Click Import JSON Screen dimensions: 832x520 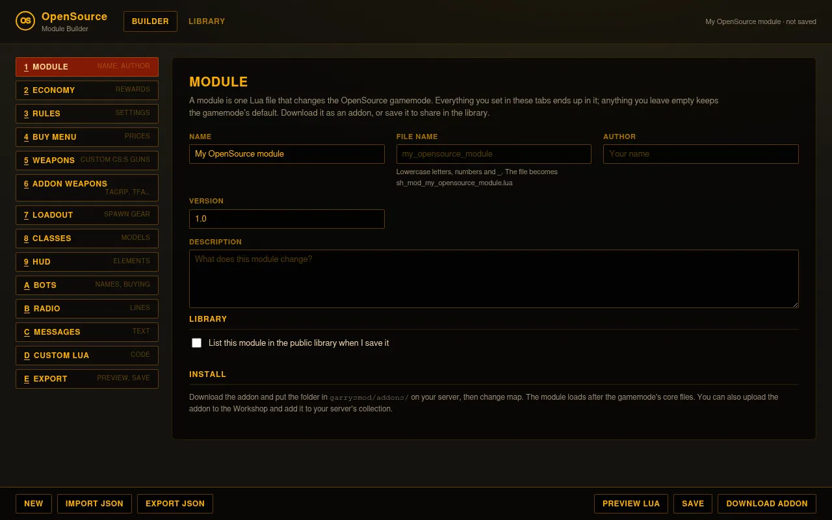click(x=94, y=504)
